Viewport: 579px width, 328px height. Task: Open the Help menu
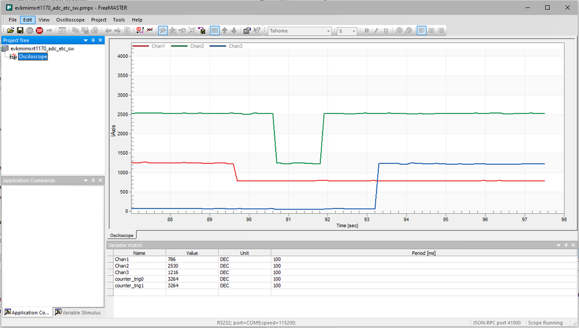137,20
